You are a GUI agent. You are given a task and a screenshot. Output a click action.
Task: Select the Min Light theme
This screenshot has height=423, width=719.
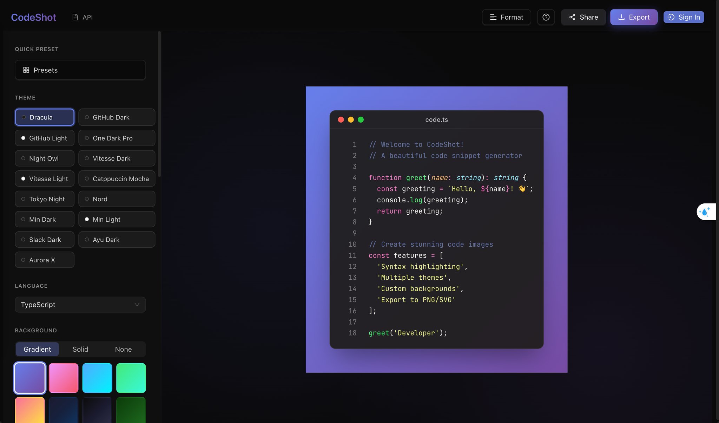pyautogui.click(x=117, y=220)
